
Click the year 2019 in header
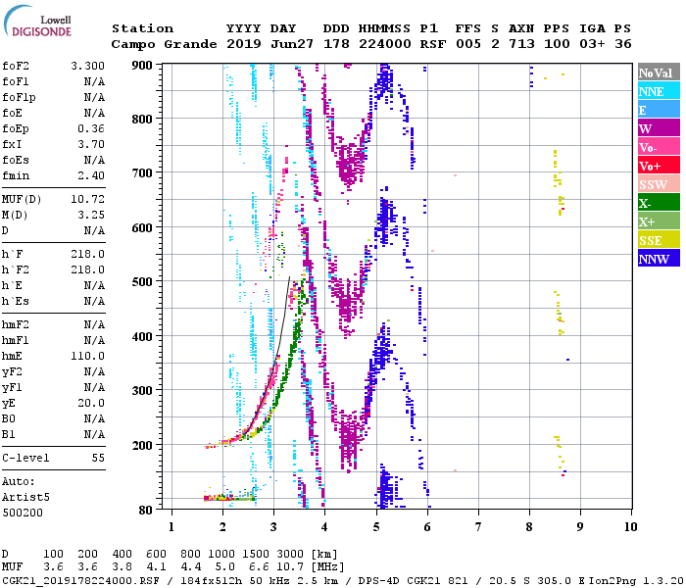click(244, 44)
